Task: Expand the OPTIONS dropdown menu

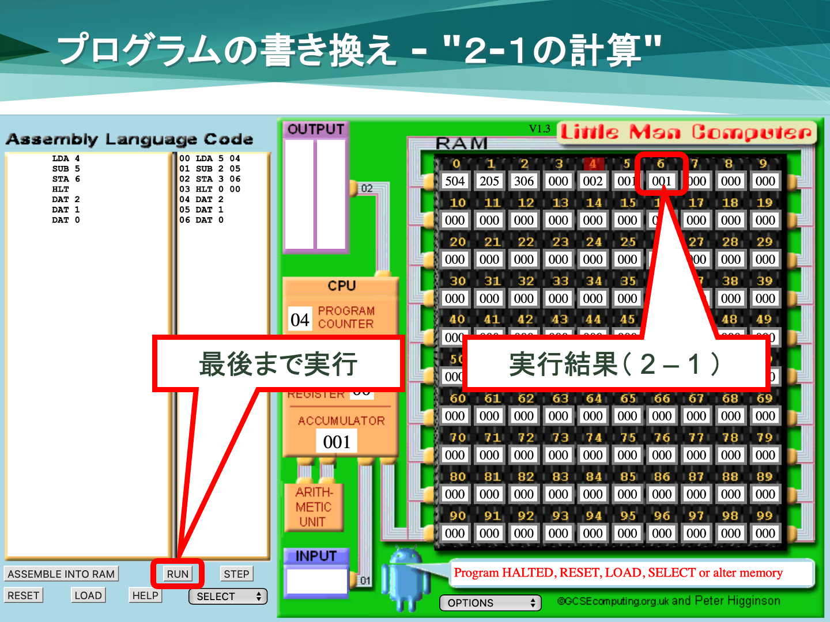Action: tap(491, 603)
